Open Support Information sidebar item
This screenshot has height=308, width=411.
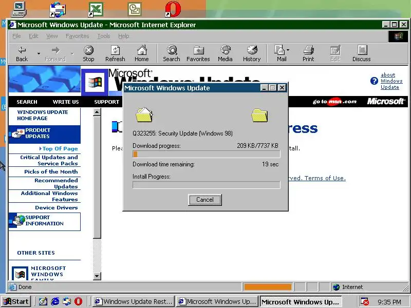coord(45,222)
